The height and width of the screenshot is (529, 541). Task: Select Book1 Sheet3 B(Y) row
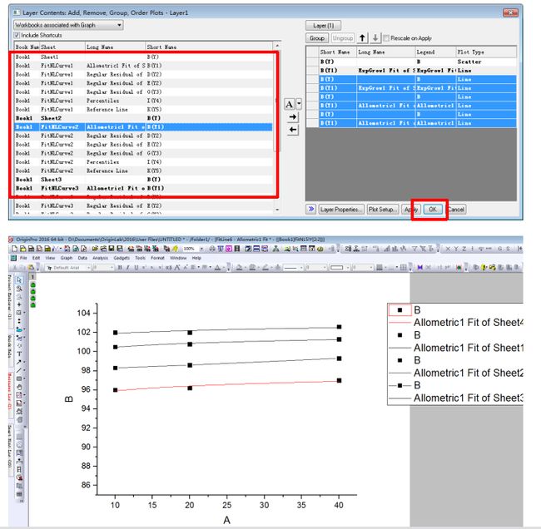(x=143, y=180)
